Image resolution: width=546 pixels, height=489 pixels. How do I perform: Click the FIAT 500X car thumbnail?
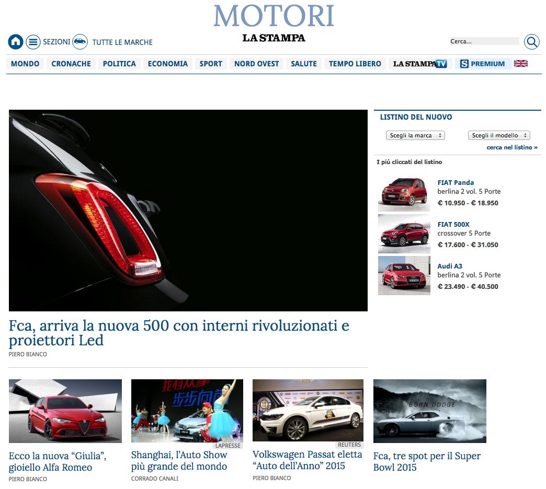tap(404, 234)
